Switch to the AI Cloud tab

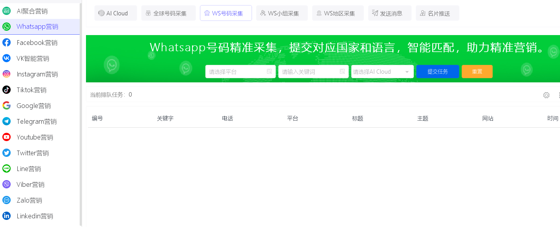point(116,13)
